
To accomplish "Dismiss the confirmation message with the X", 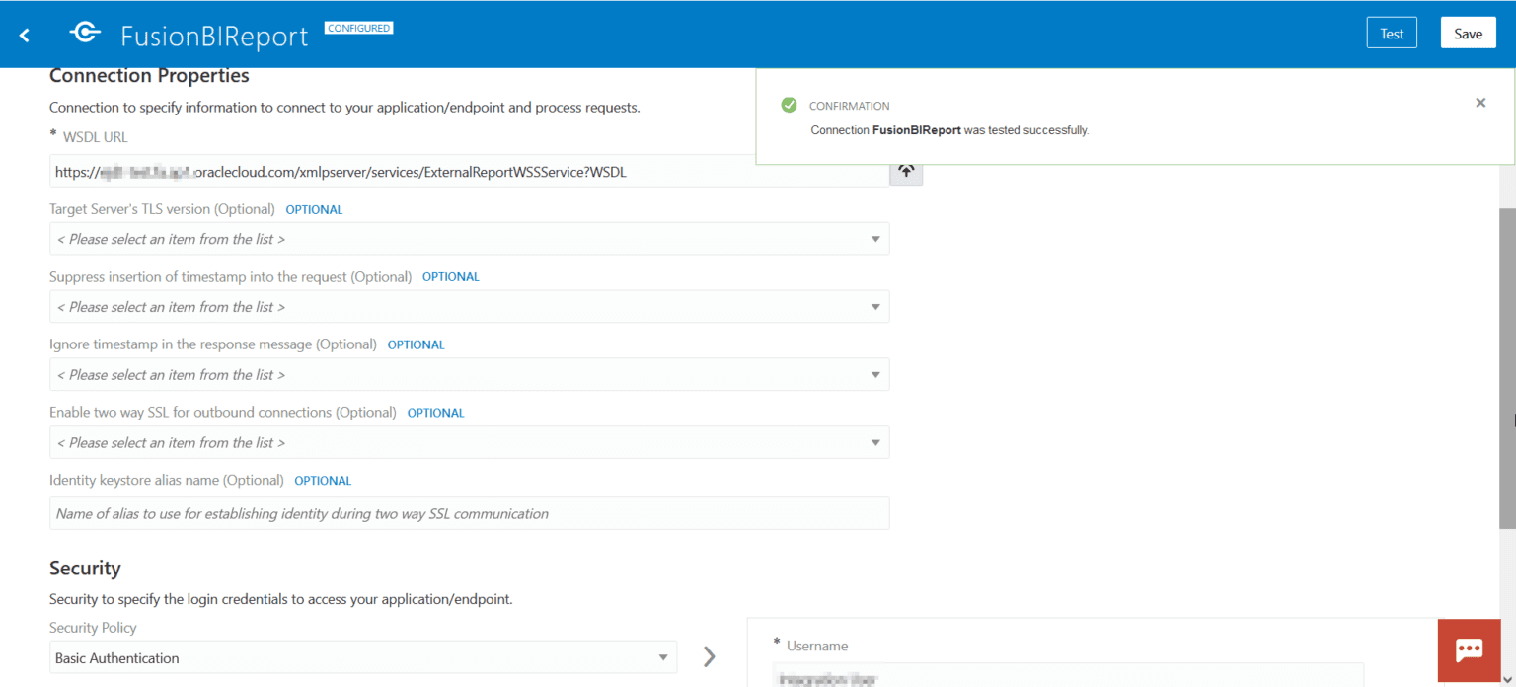I will click(x=1480, y=103).
